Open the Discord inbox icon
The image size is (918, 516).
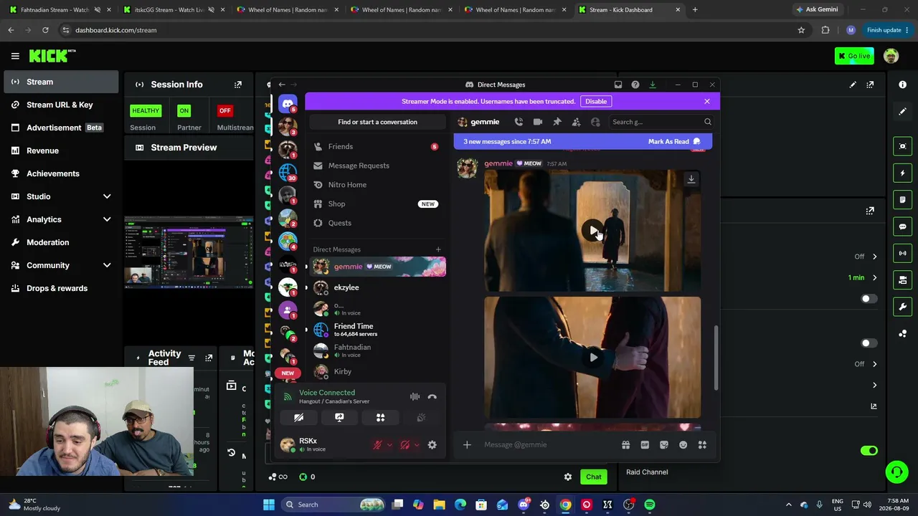[x=618, y=85]
